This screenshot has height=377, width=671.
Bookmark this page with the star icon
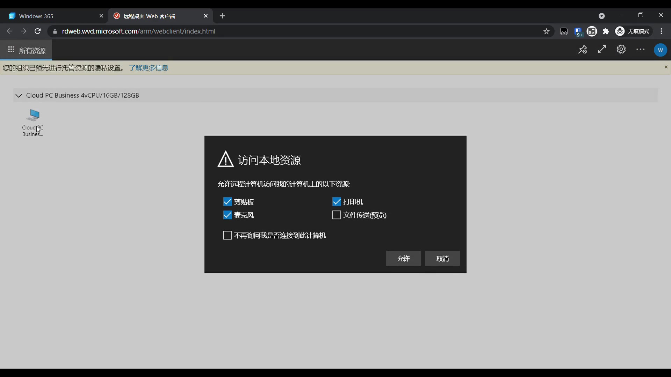547,32
